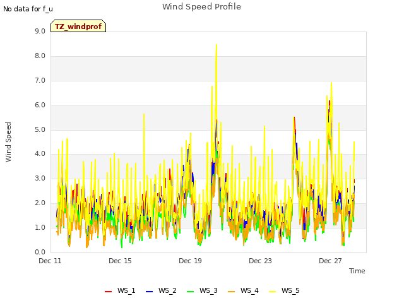
Task: Click the 'Dec 27' x-axis tick label
Action: click(x=330, y=261)
